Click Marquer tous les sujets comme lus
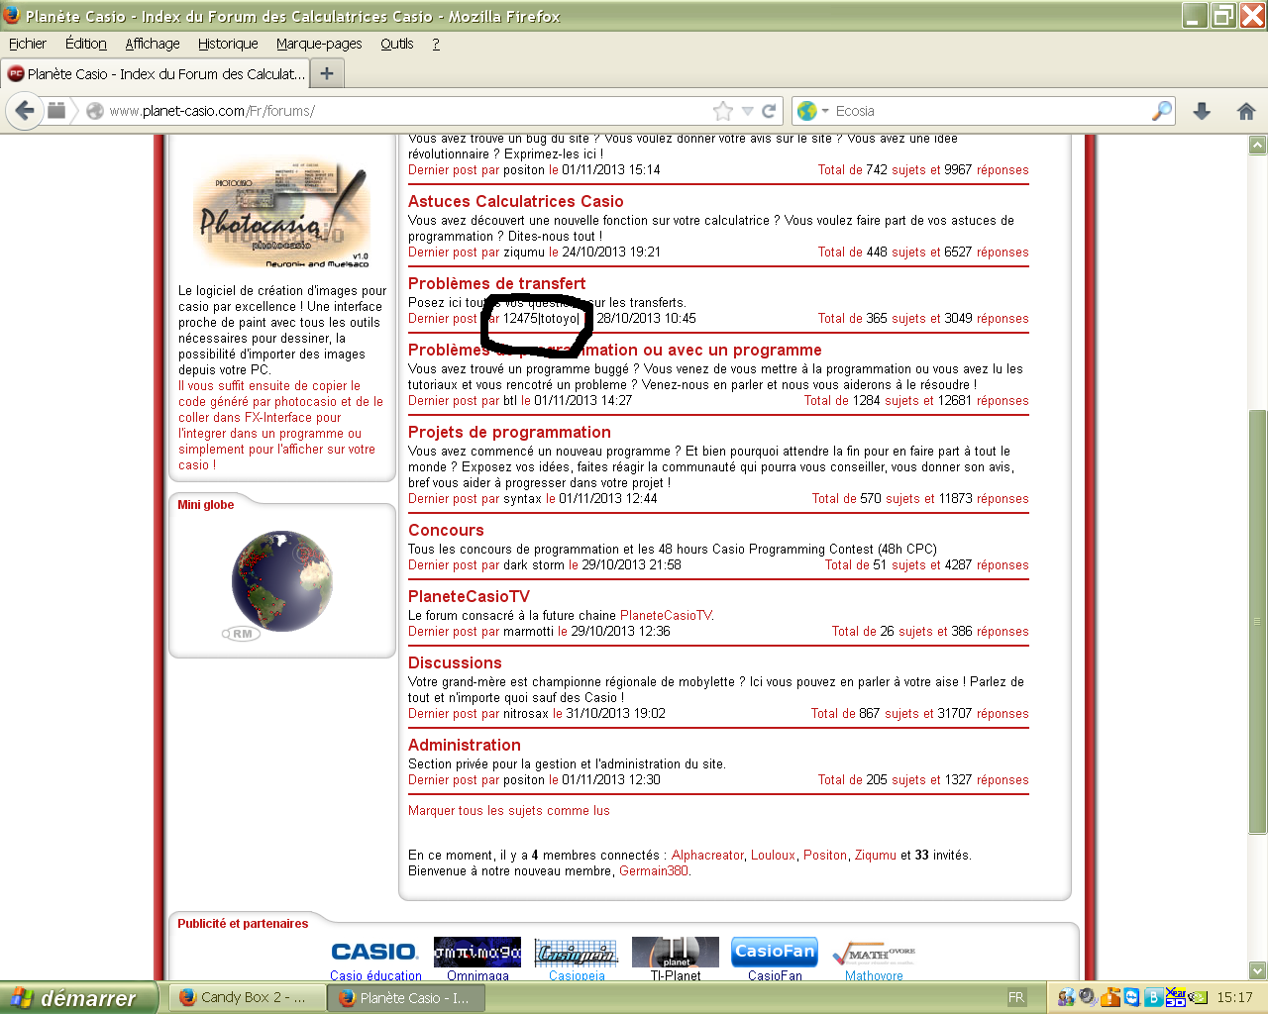1268x1014 pixels. coord(509,810)
